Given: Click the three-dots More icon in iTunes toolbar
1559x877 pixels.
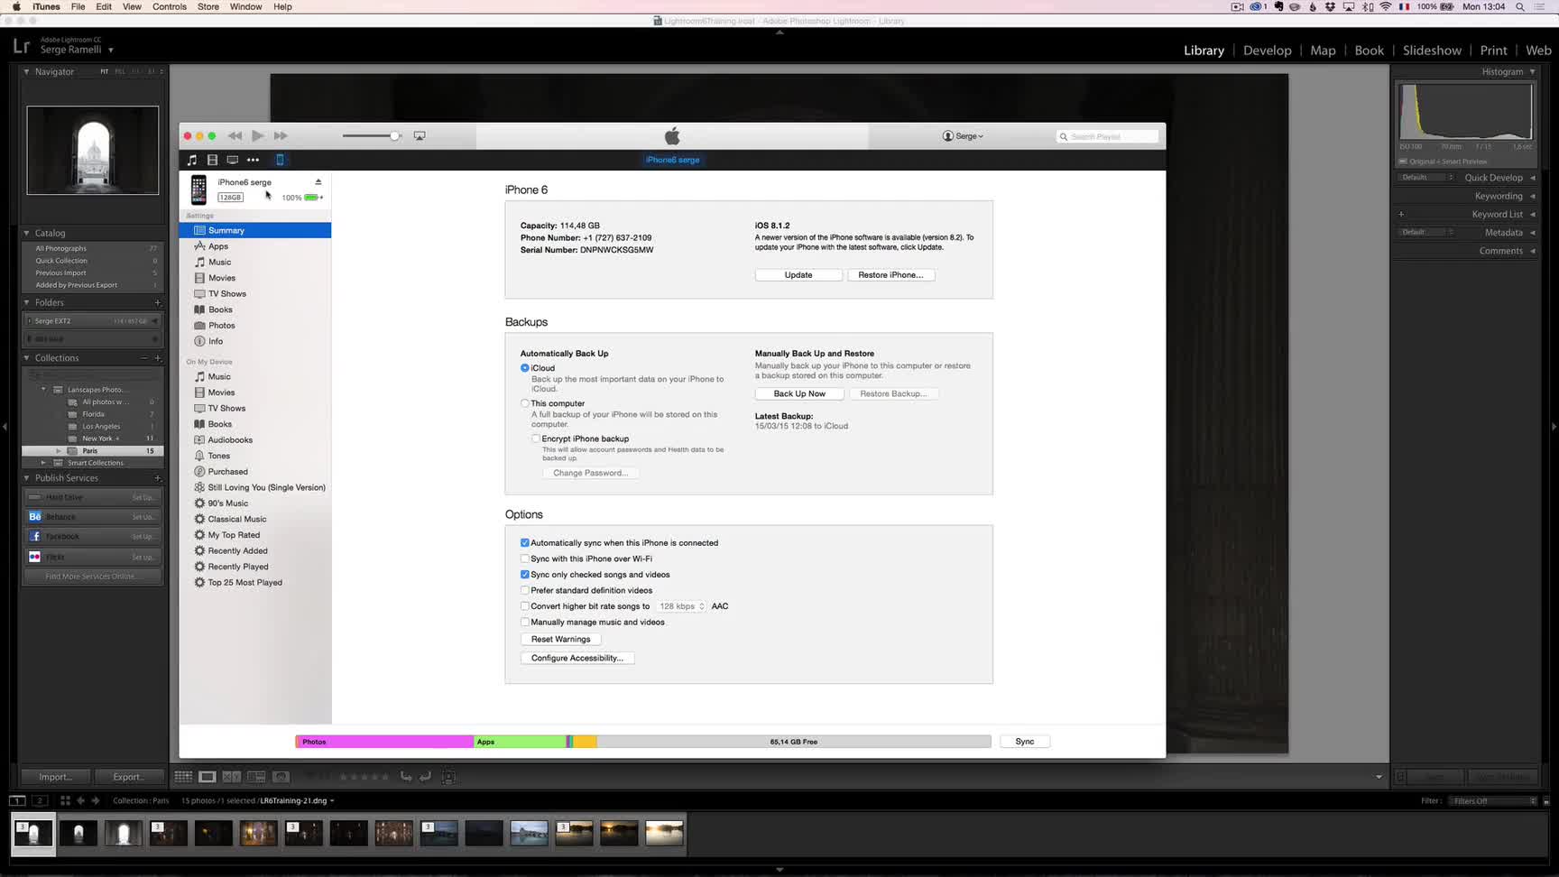Looking at the screenshot, I should tap(253, 160).
